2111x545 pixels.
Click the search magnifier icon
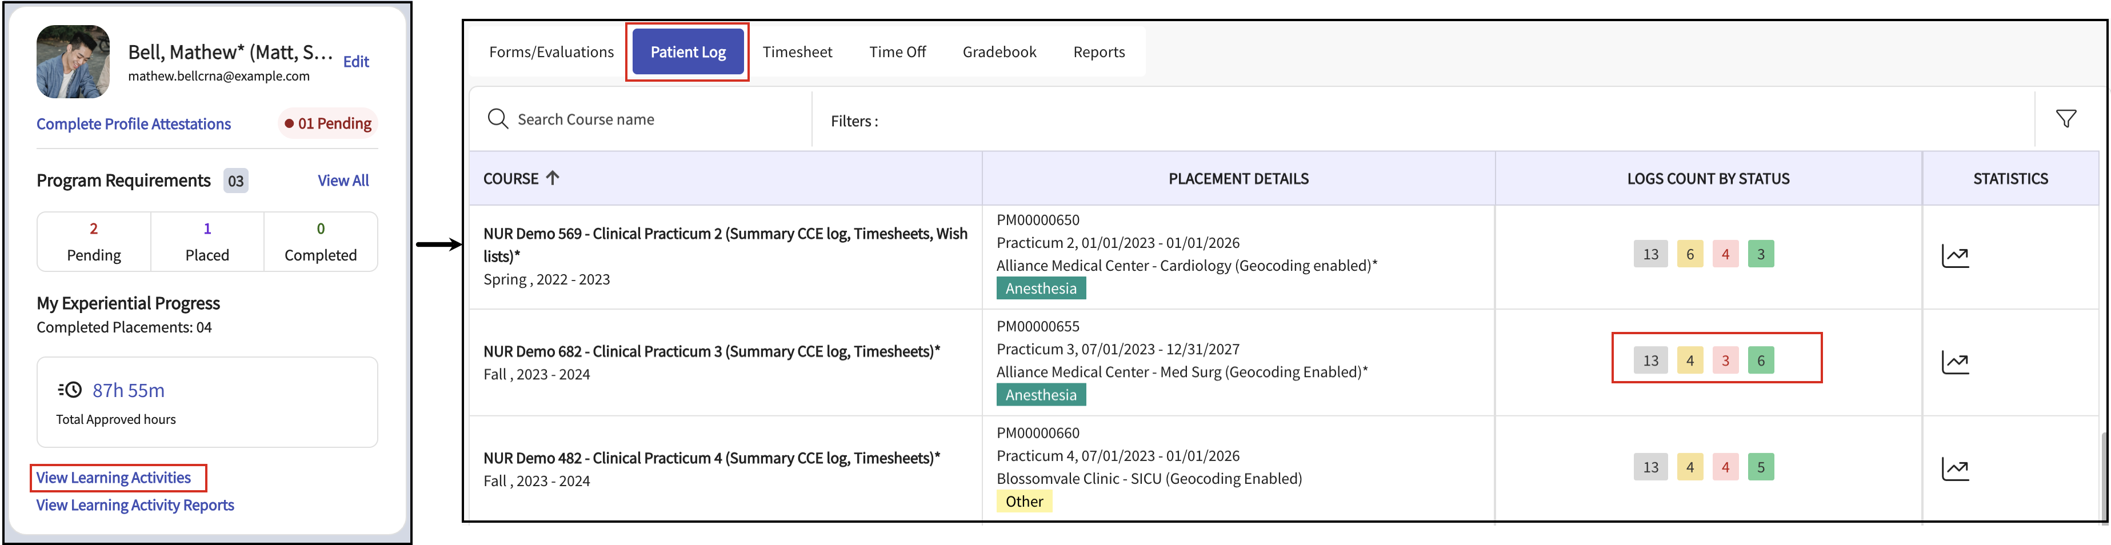click(x=497, y=119)
